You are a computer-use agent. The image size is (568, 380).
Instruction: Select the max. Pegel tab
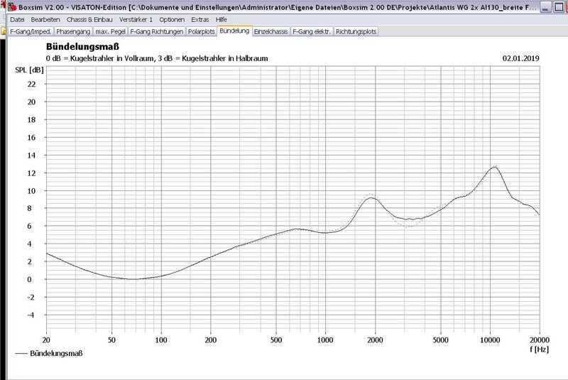coord(110,32)
